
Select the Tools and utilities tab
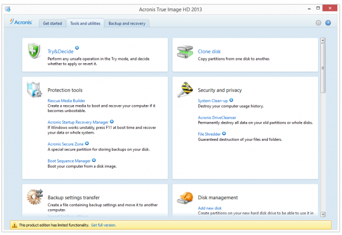click(84, 23)
